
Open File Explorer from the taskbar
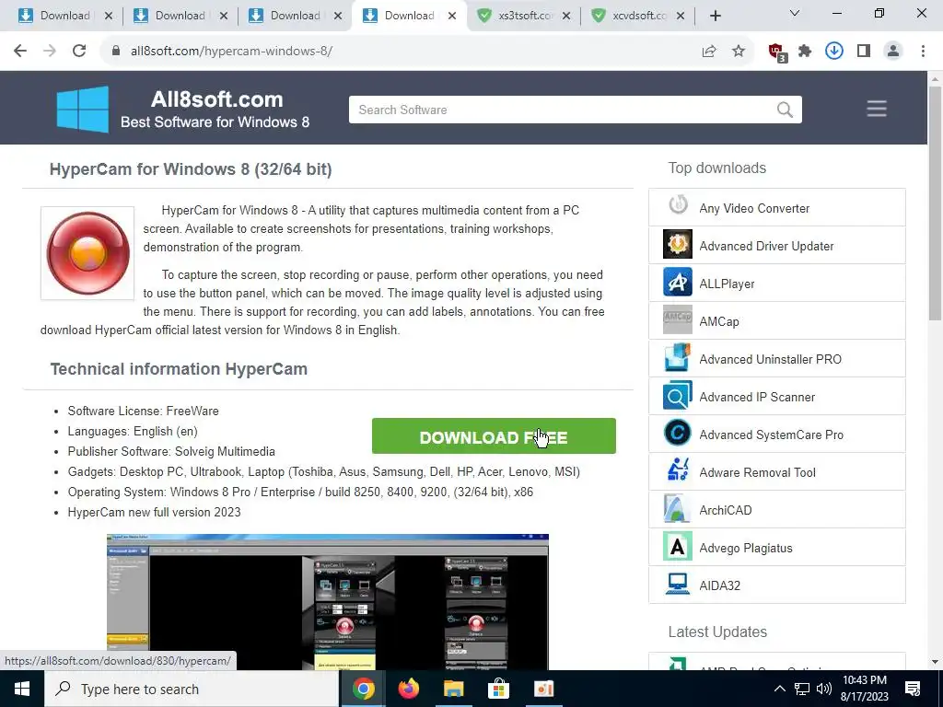(x=454, y=689)
